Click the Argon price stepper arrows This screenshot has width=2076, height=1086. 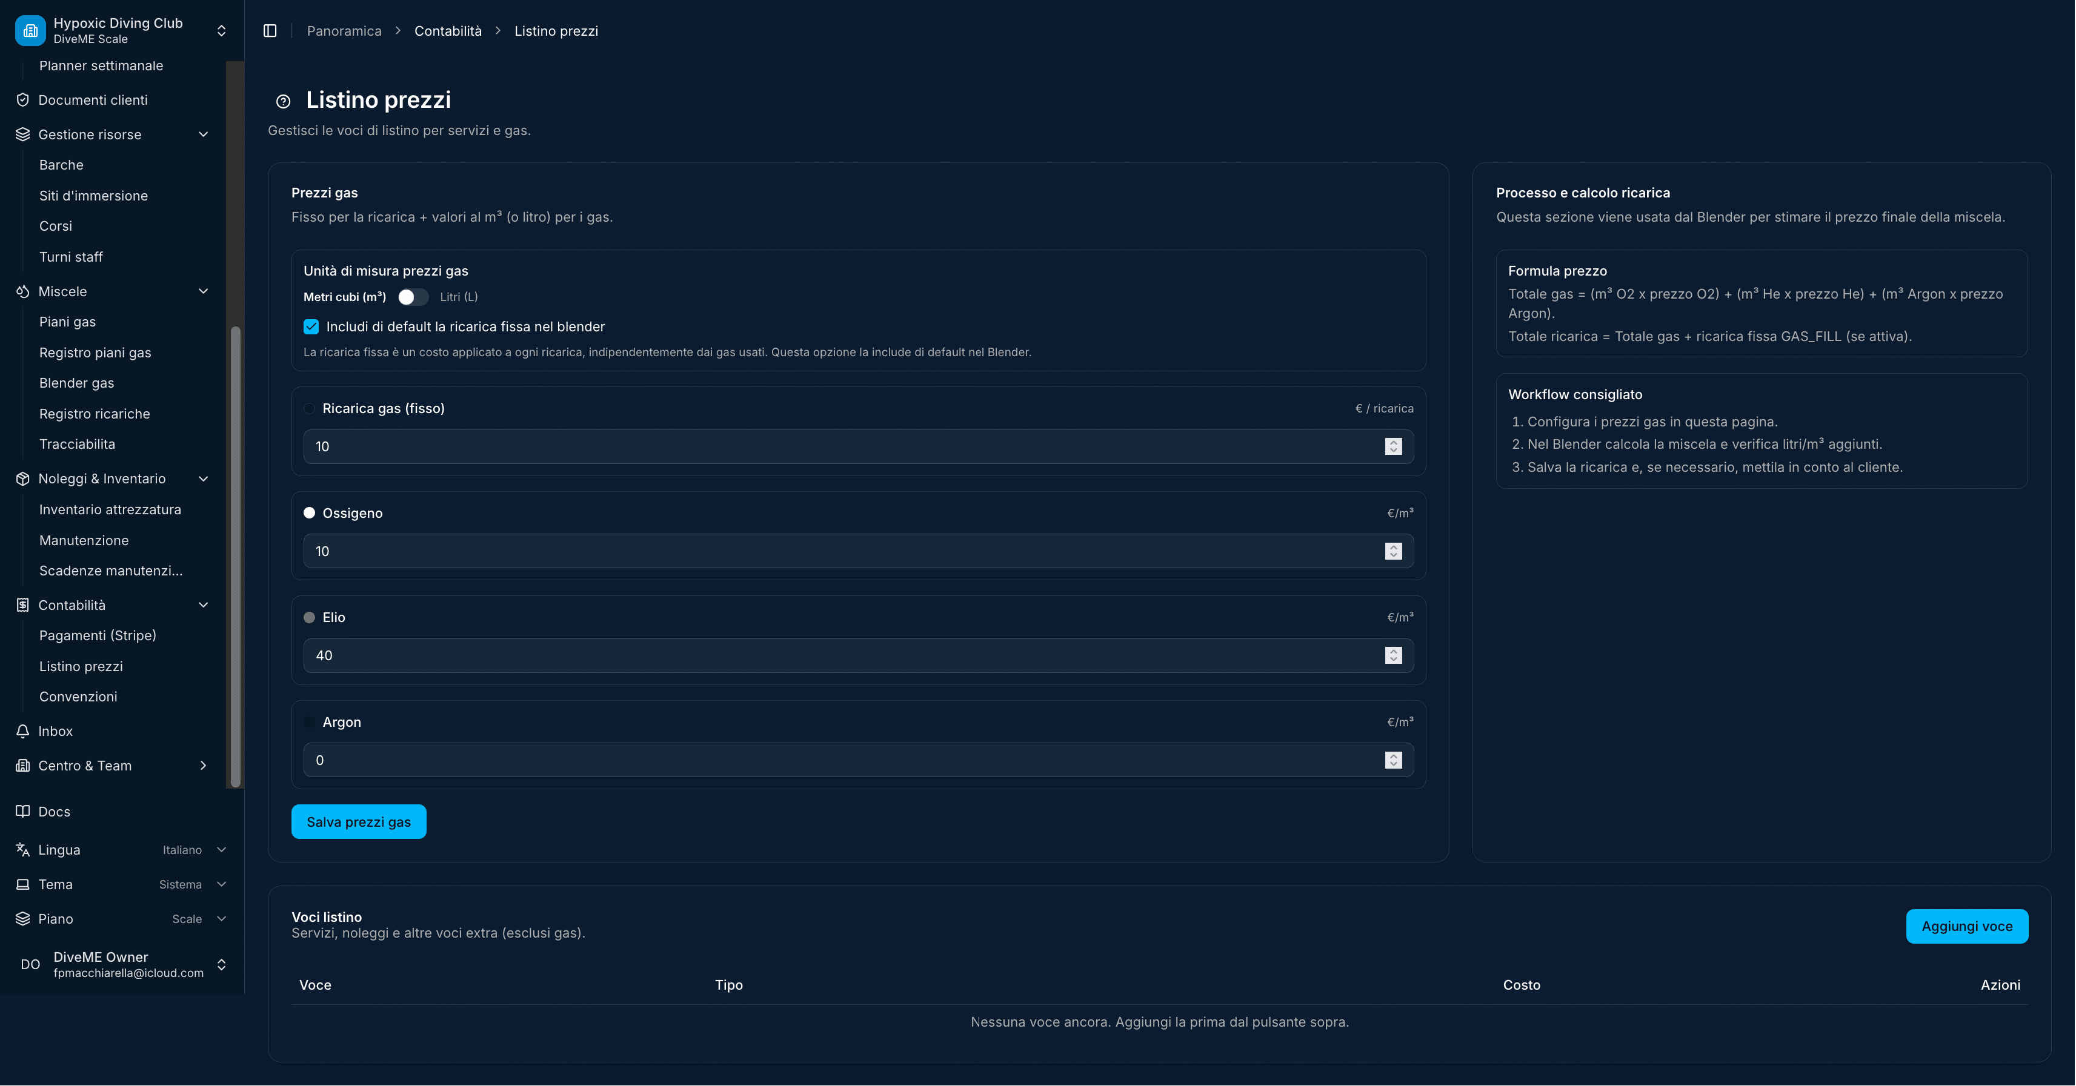click(x=1394, y=760)
